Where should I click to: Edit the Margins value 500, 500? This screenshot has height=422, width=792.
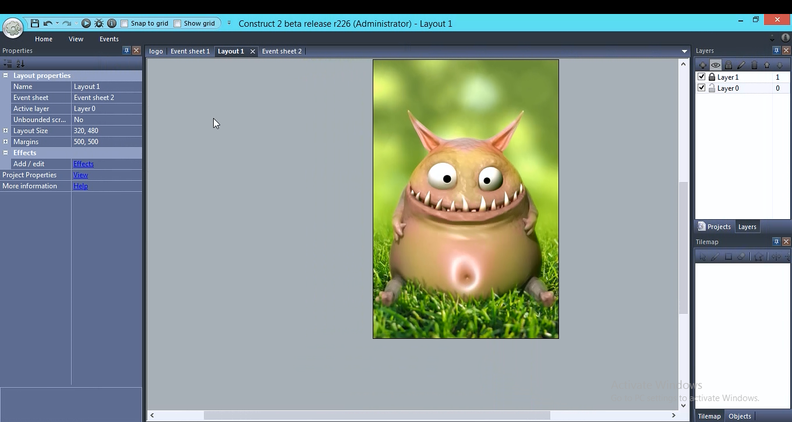(107, 142)
